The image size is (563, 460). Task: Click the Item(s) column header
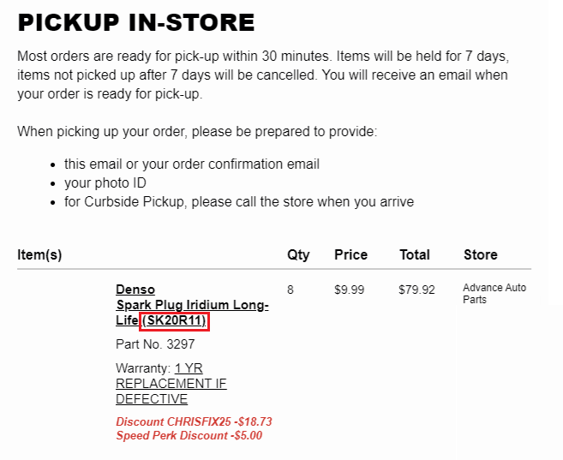(x=39, y=254)
